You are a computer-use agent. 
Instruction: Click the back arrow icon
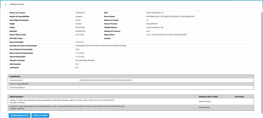click(6, 4)
